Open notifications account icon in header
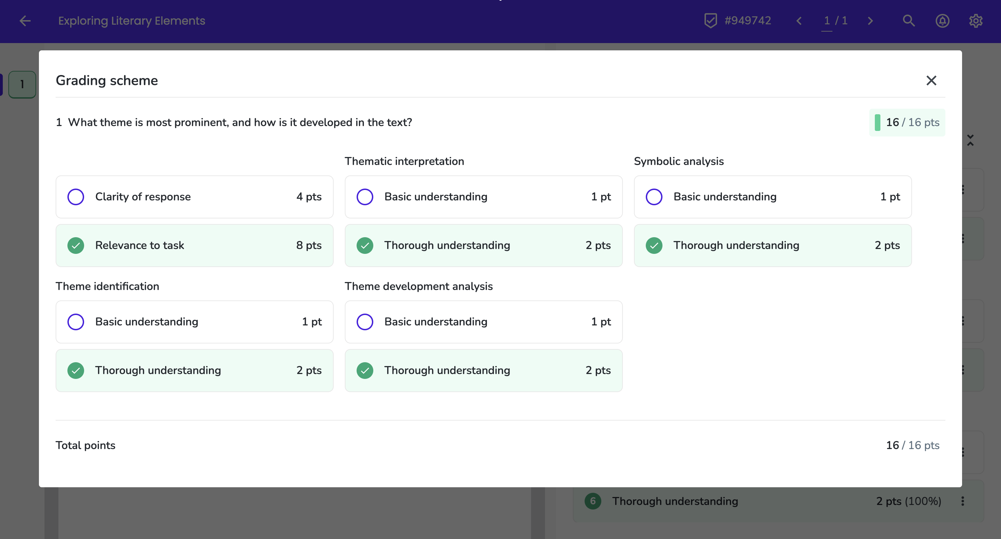The image size is (1001, 539). coord(942,20)
